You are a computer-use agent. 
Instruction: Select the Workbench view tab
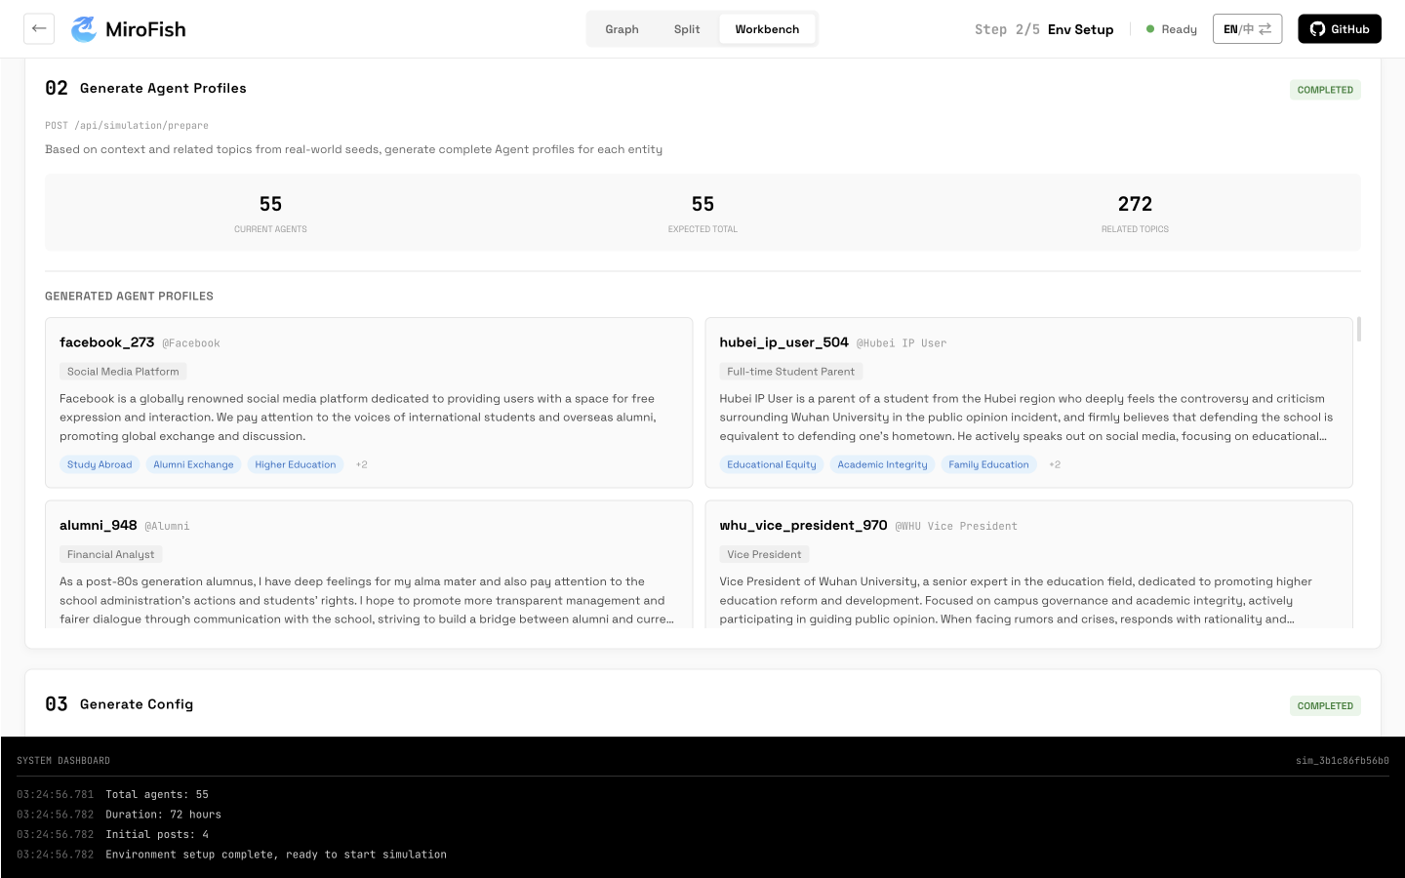pyautogui.click(x=767, y=29)
